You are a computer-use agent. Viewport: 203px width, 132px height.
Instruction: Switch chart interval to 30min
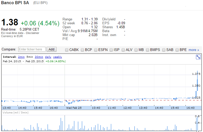pyautogui.click(x=39, y=57)
